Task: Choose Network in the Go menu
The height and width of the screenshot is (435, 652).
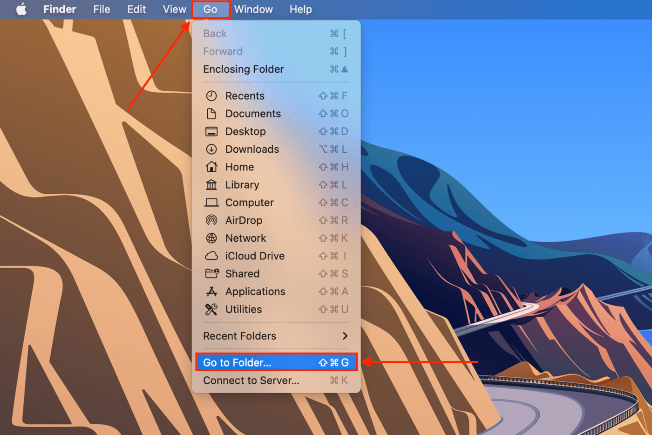Action: 276,238
